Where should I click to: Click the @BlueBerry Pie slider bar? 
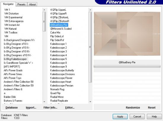coord(127,66)
